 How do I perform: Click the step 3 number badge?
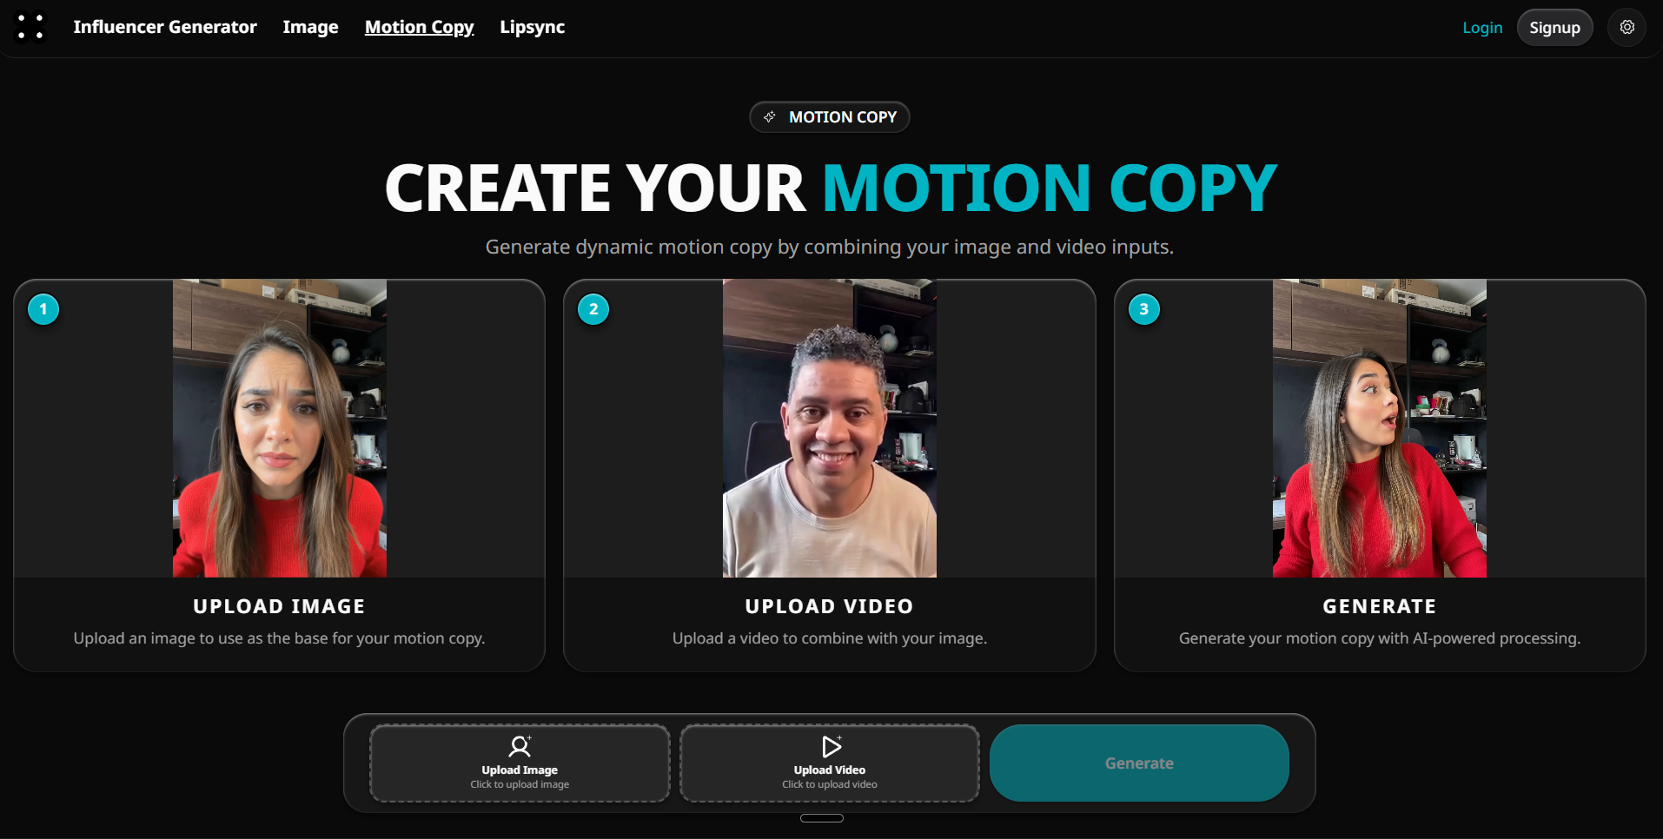tap(1143, 309)
